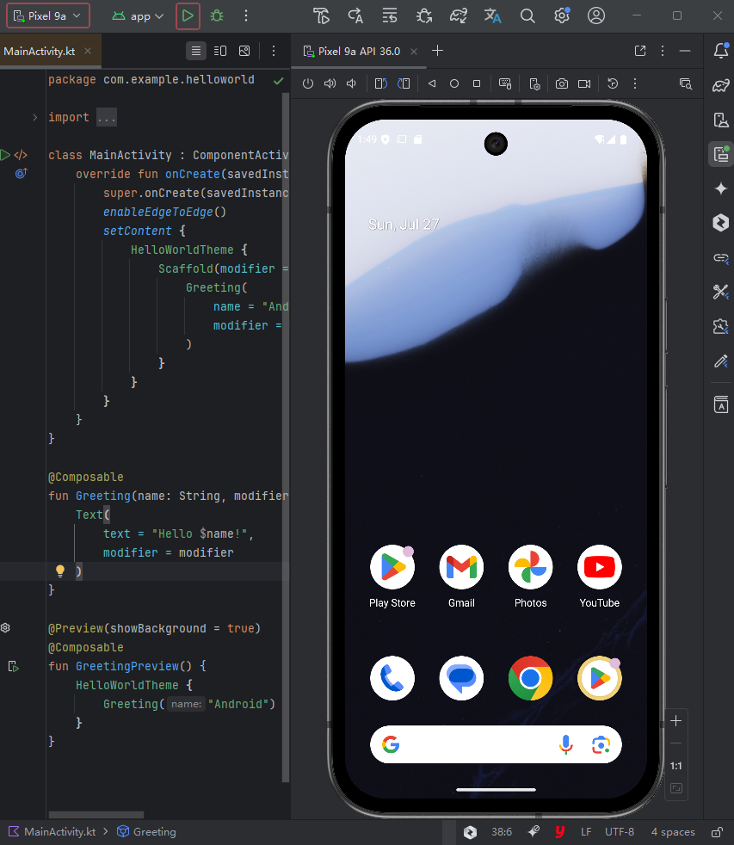Open the app run configuration dropdown
734x845 pixels.
[138, 16]
